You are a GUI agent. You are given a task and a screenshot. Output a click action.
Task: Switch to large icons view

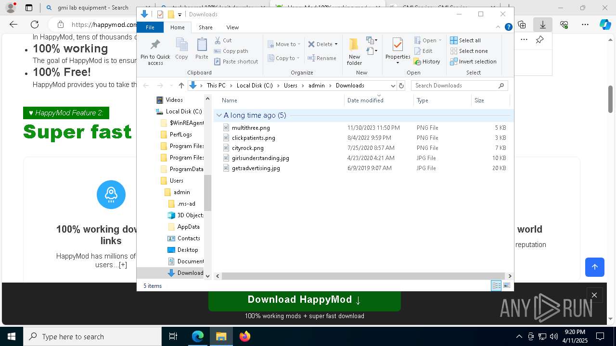(x=507, y=286)
